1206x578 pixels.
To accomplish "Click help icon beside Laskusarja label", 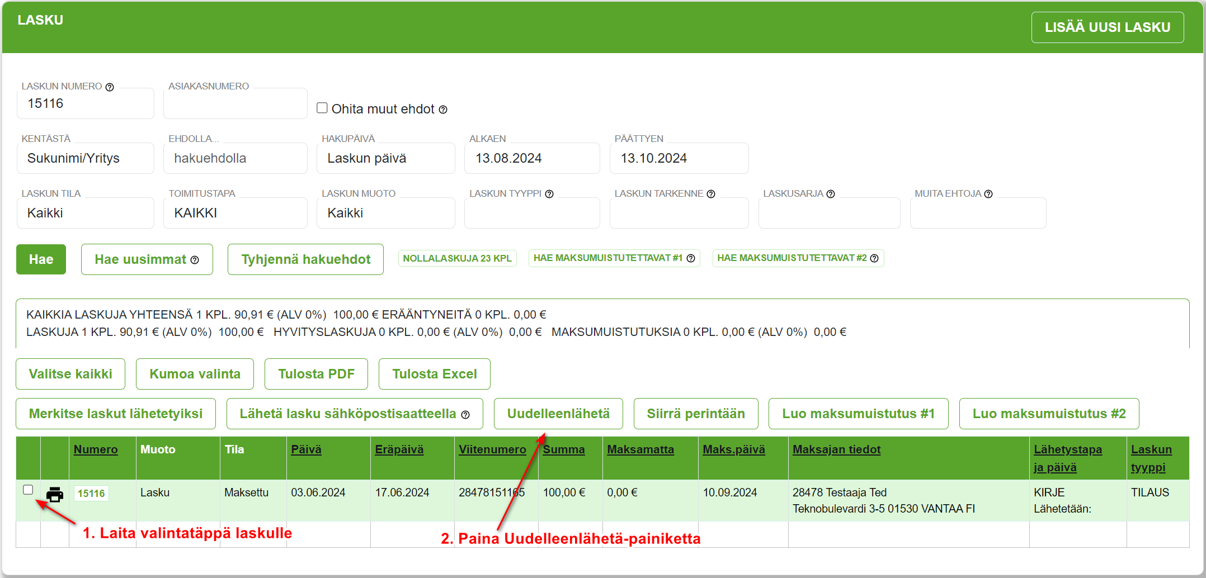I will [831, 194].
